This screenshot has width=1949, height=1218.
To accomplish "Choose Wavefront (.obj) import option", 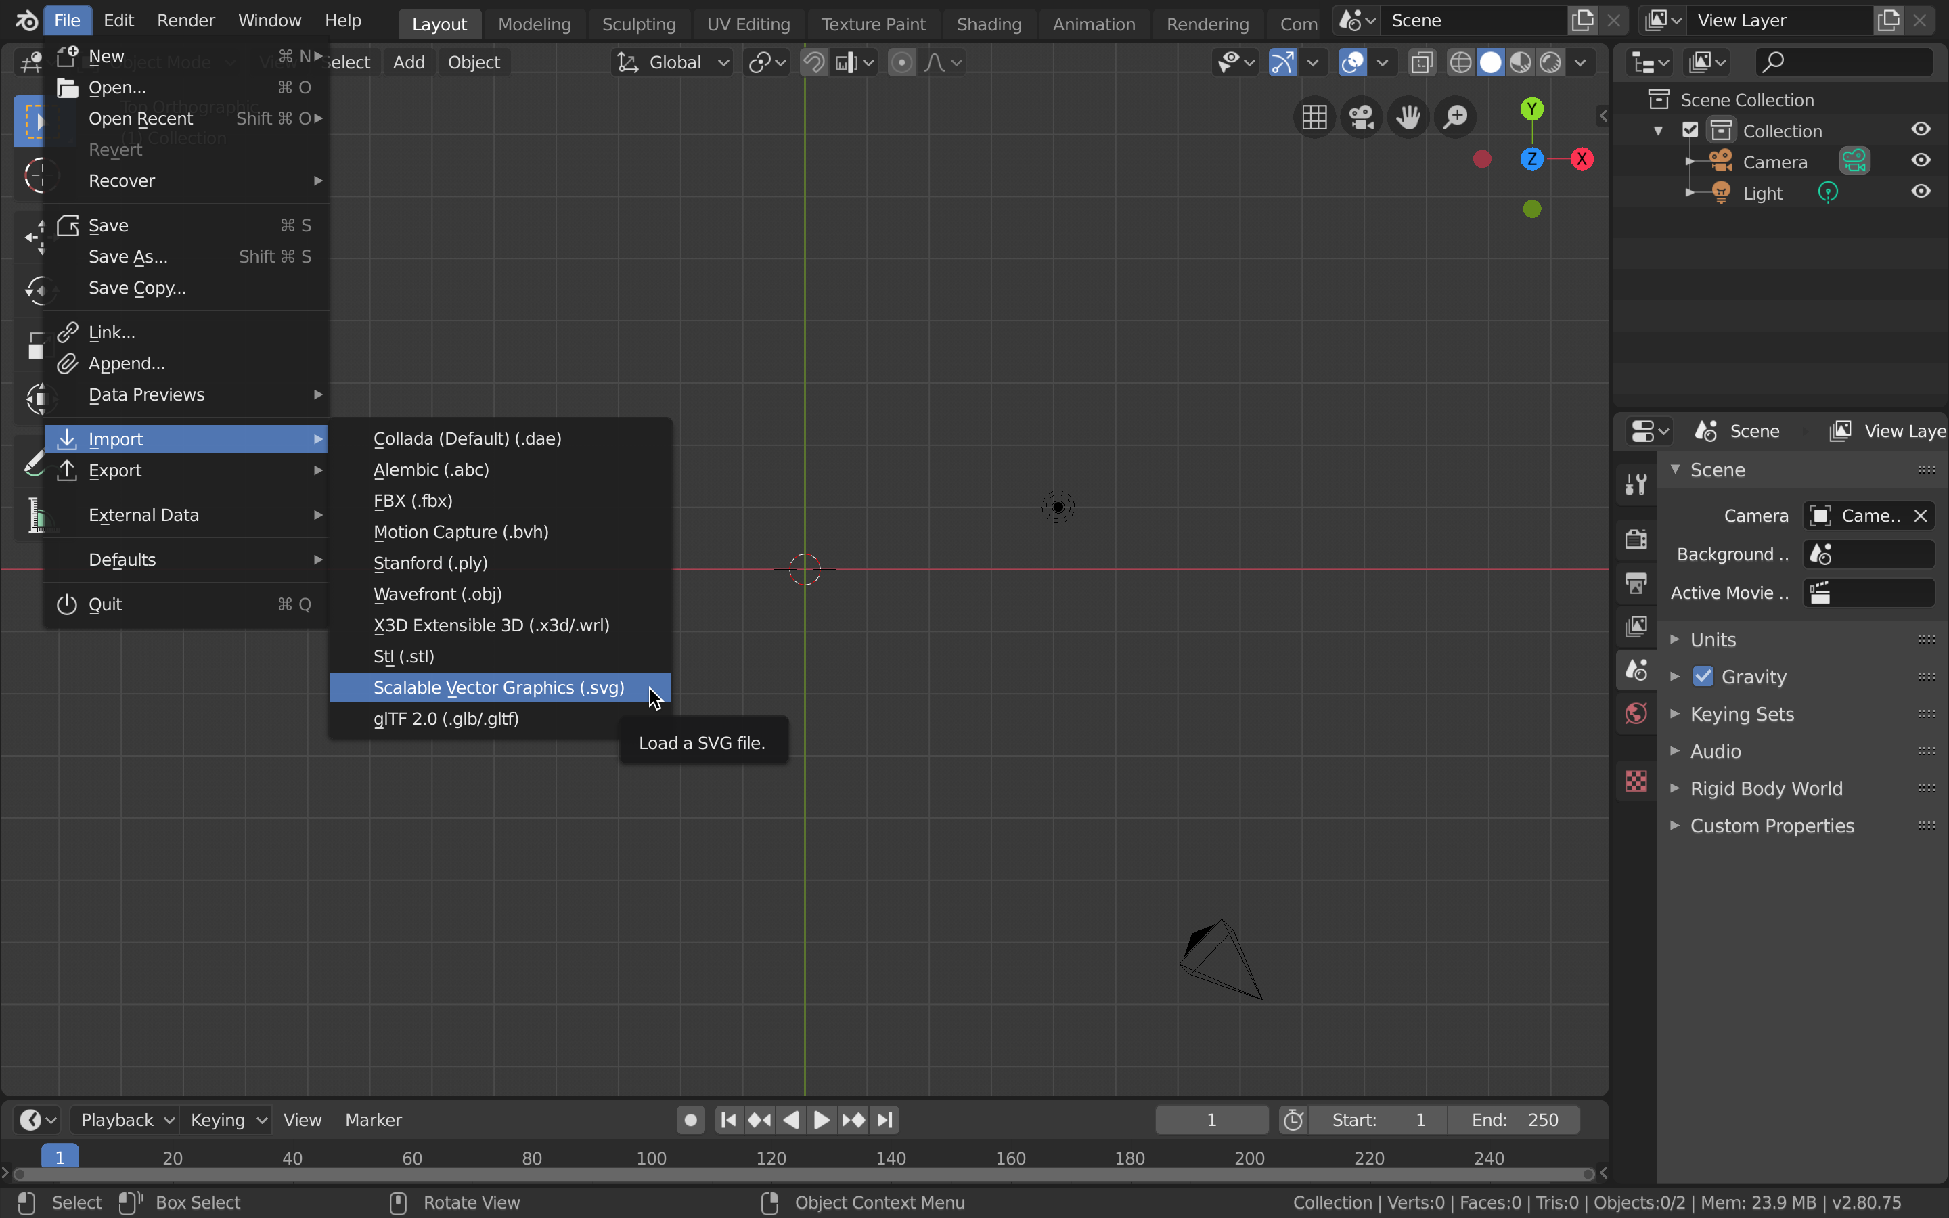I will pos(500,593).
